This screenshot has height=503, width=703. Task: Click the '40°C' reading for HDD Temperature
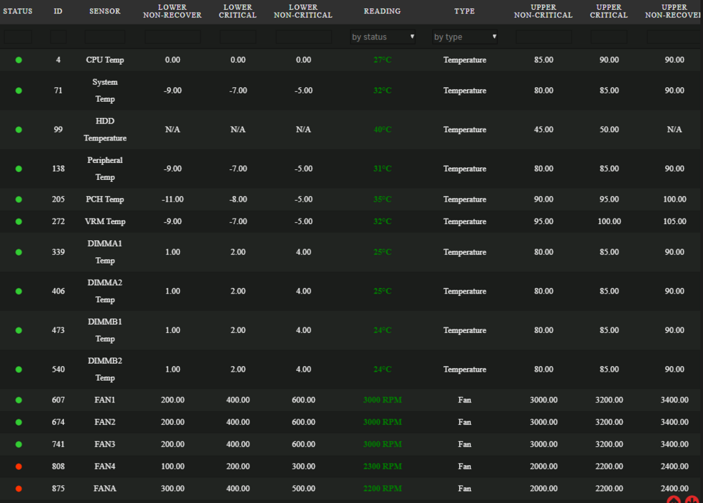click(382, 129)
